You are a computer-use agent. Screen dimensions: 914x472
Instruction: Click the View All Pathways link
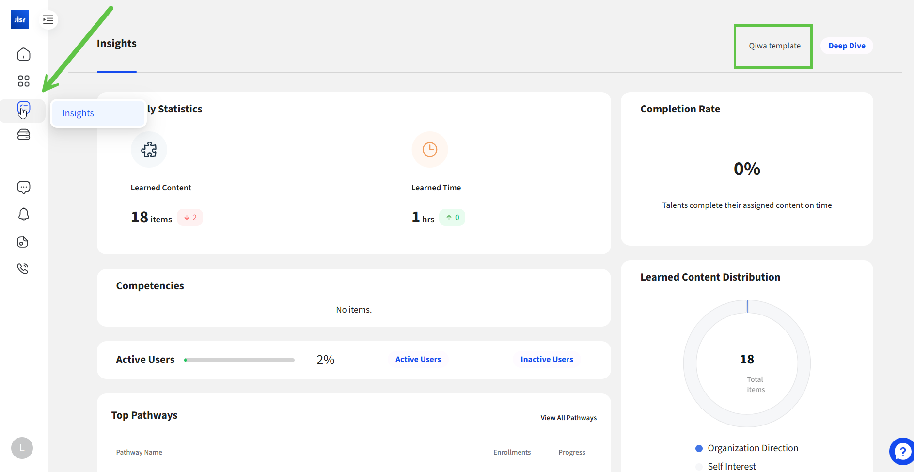(568, 418)
